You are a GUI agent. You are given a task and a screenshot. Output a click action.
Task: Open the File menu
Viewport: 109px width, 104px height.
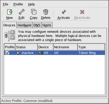(x=5, y=4)
